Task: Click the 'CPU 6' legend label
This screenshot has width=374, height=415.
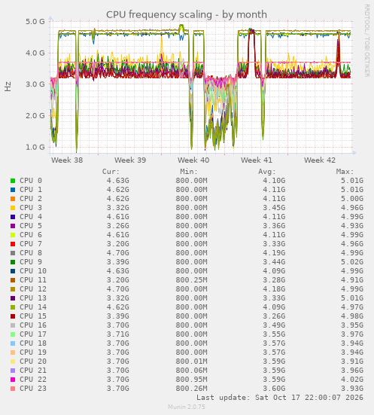Action: [x=31, y=235]
